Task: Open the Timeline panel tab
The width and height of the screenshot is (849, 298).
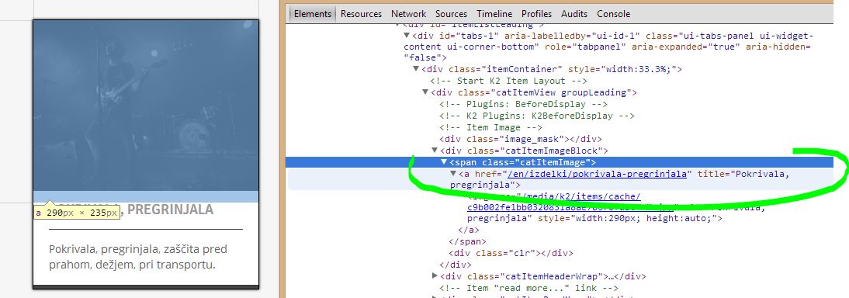Action: click(x=494, y=14)
